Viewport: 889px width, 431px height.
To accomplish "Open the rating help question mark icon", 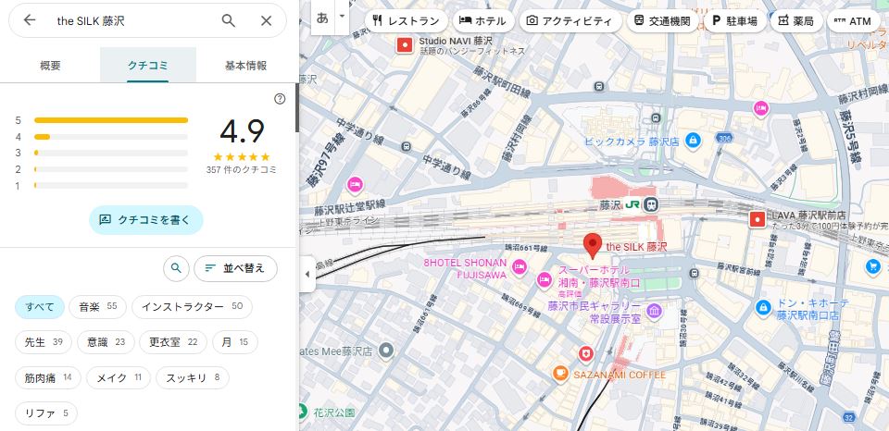I will pyautogui.click(x=280, y=99).
